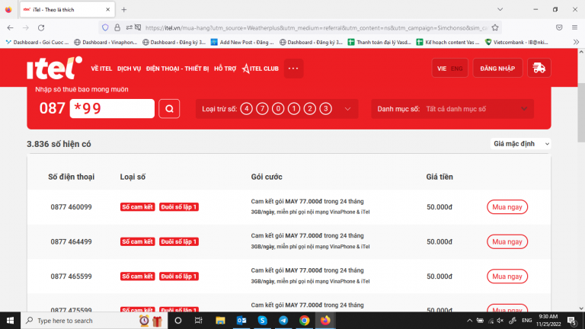The width and height of the screenshot is (585, 329).
Task: Show more bookmarks chevron
Action: tap(576, 42)
